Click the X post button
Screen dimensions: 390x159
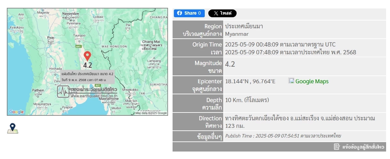point(222,13)
